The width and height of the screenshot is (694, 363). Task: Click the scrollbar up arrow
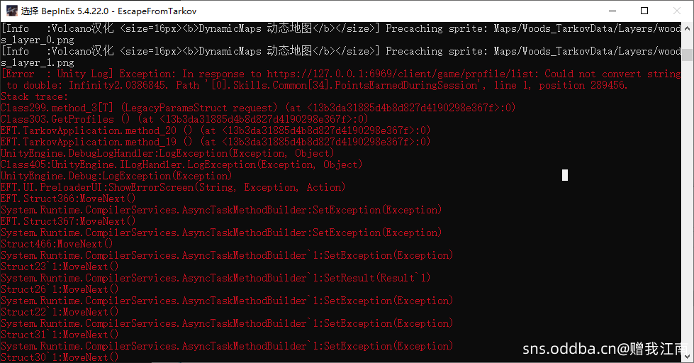pyautogui.click(x=688, y=30)
